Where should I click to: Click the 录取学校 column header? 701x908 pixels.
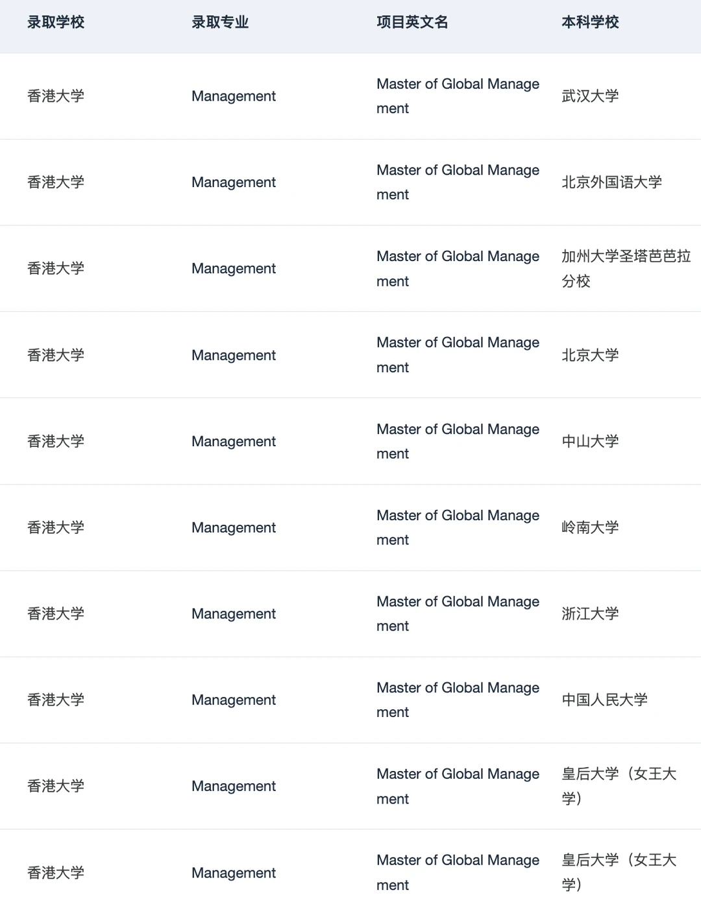pos(56,22)
